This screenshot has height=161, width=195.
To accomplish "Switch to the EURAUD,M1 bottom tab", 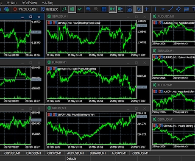I will pos(97,153).
